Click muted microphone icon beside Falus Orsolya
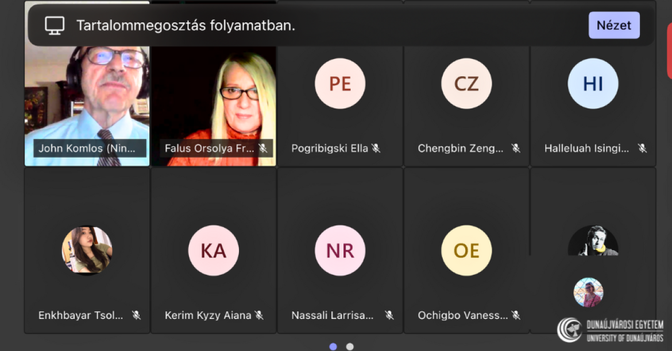This screenshot has width=672, height=351. [262, 149]
